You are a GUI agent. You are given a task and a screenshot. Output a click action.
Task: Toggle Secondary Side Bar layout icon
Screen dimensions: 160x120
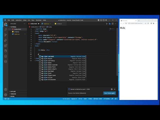(103, 20)
